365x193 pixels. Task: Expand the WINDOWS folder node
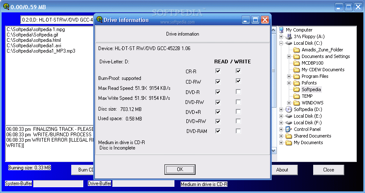(289, 103)
